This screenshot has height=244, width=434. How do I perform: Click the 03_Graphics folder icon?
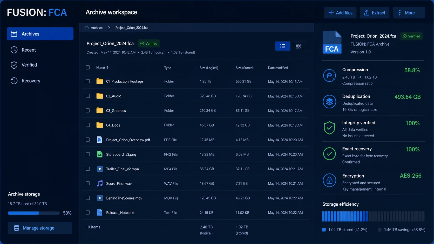pos(100,110)
